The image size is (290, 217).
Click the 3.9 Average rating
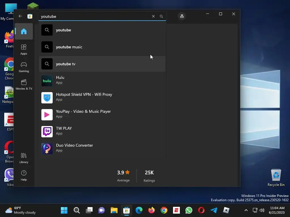tap(123, 176)
